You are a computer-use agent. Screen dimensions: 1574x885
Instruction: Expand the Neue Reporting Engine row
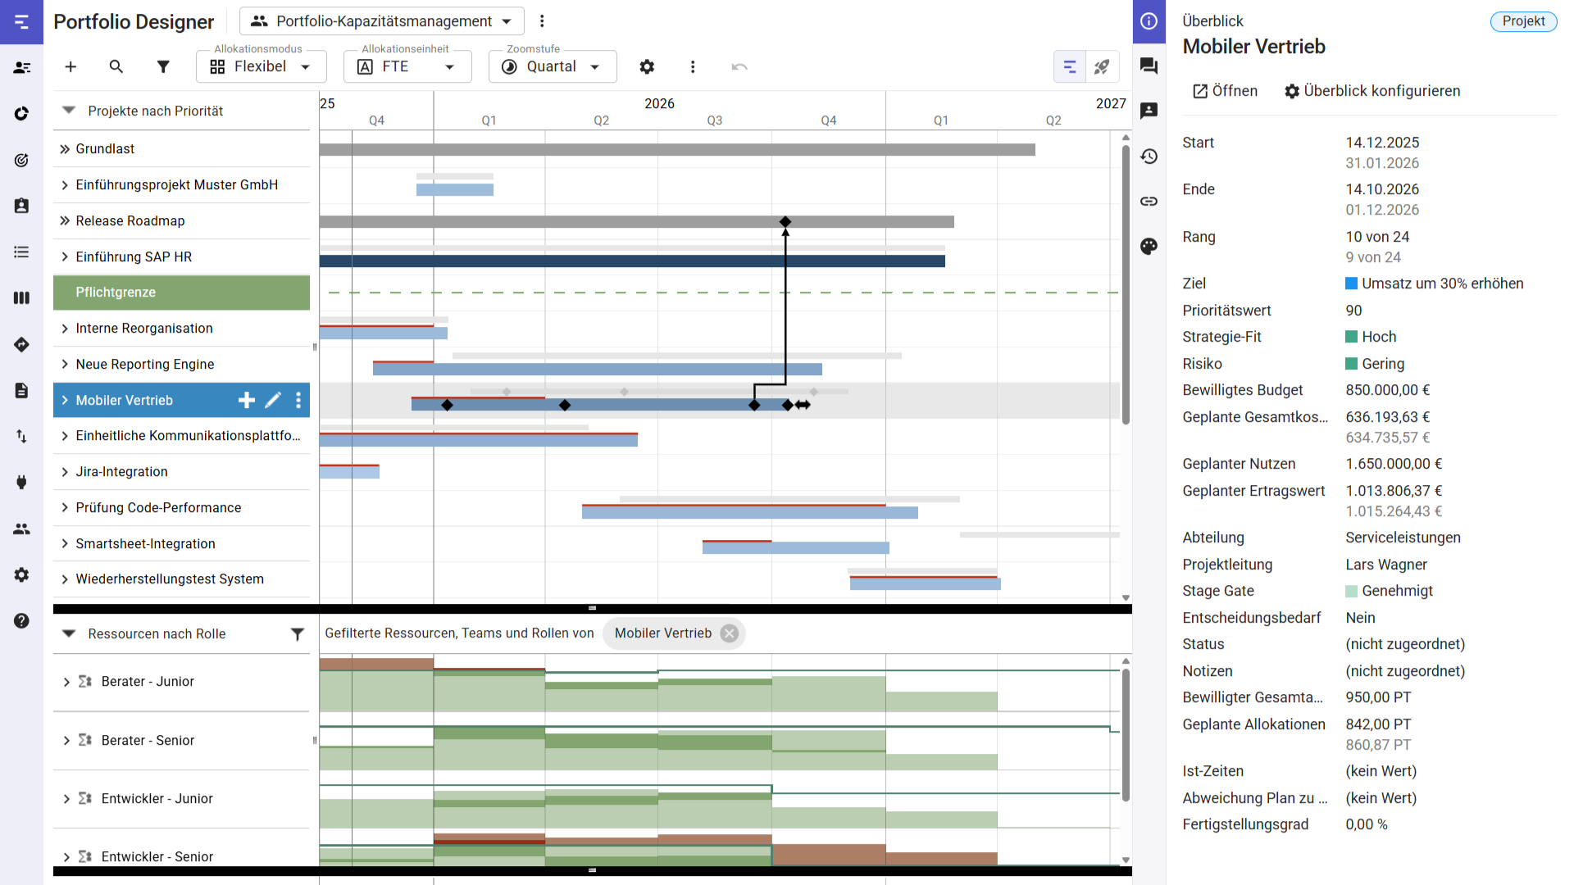(65, 364)
